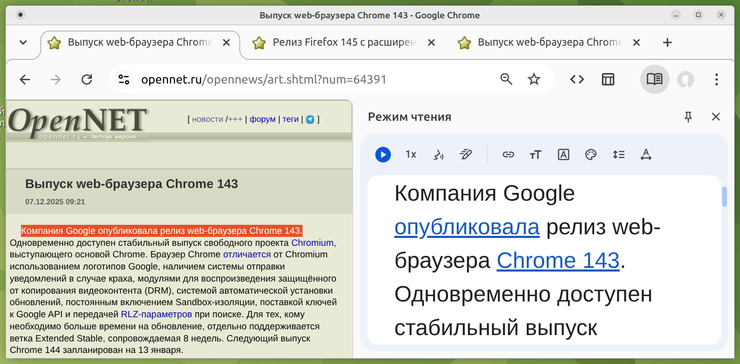Viewport: 740px width, 364px height.
Task: Change voice speed 1x setting
Action: (411, 154)
